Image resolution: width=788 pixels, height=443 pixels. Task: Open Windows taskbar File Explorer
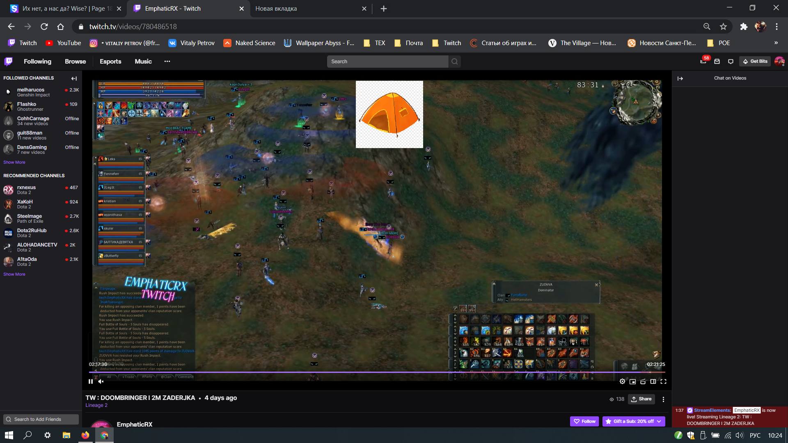pyautogui.click(x=66, y=435)
